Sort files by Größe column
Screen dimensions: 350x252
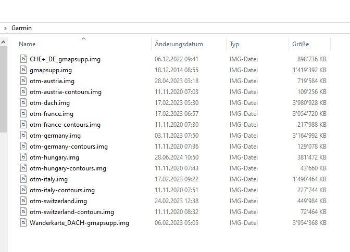[x=301, y=44]
